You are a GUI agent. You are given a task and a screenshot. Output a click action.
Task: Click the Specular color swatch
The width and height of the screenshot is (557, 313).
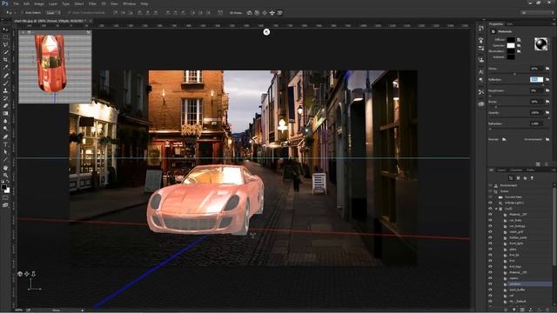pyautogui.click(x=511, y=45)
